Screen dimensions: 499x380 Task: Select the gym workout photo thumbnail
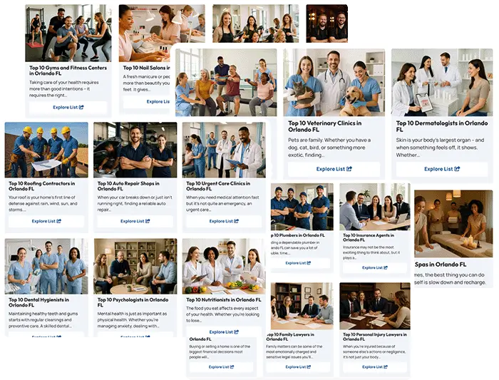(68, 33)
